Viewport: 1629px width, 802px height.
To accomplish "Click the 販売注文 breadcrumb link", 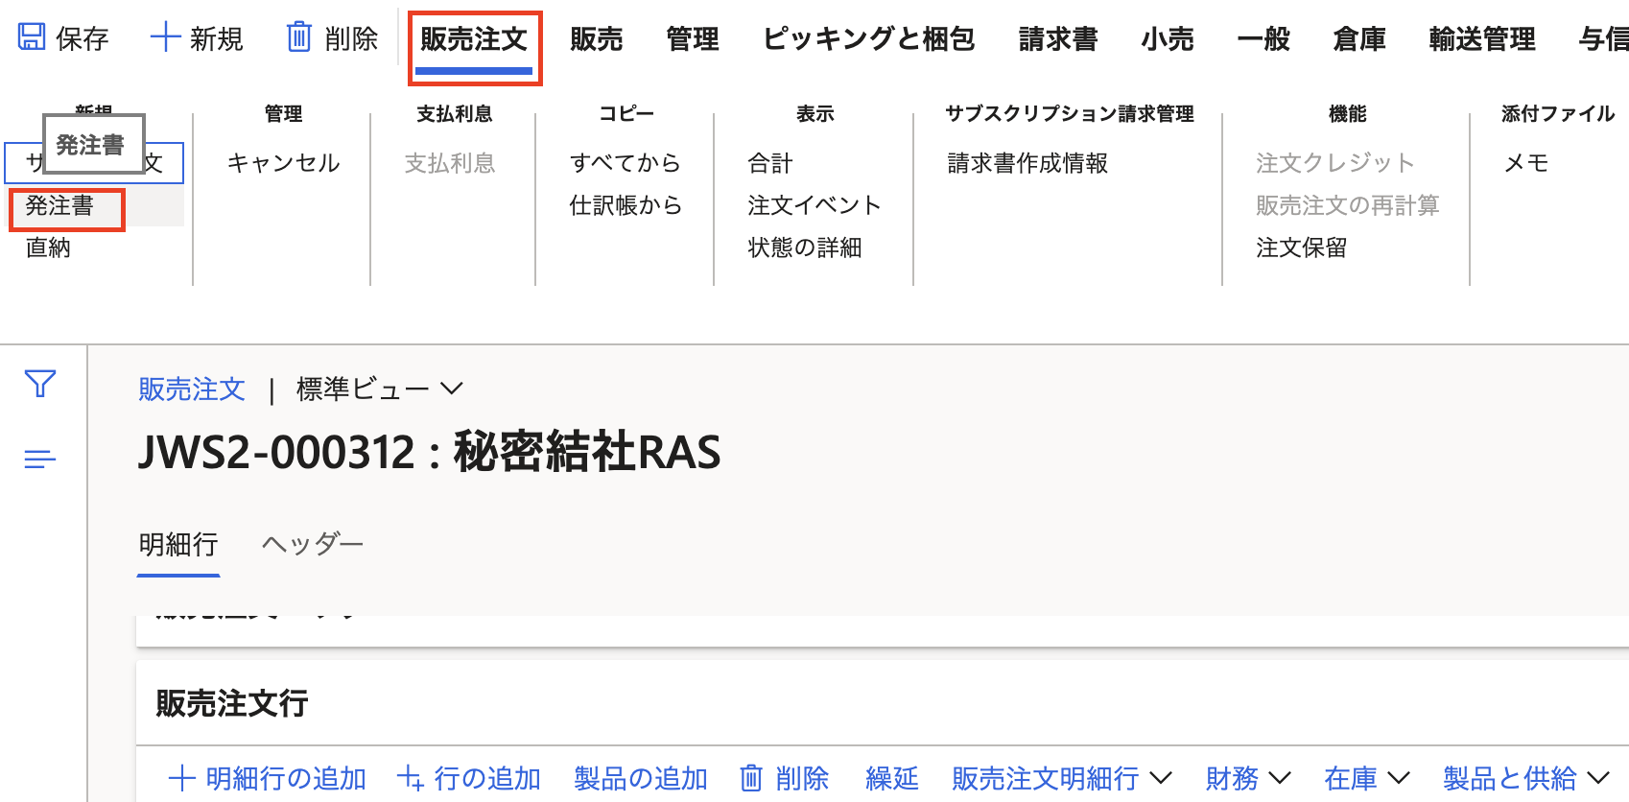I will 192,389.
